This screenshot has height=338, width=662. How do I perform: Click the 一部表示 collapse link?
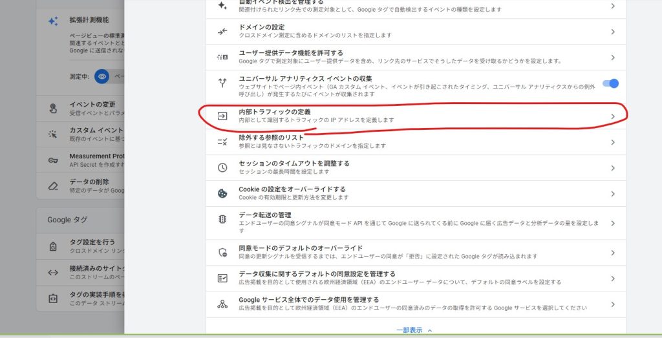[414, 330]
